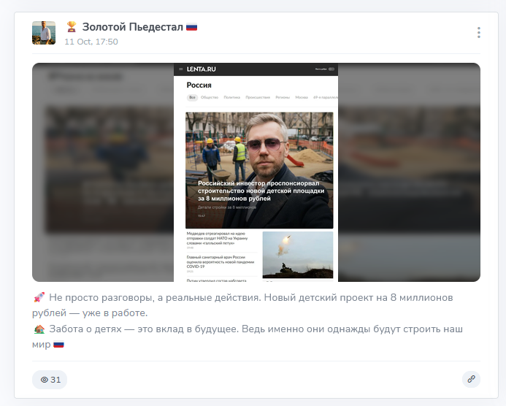The width and height of the screenshot is (506, 406).
Task: Click the trophy emoji beside channel name
Action: tap(72, 27)
